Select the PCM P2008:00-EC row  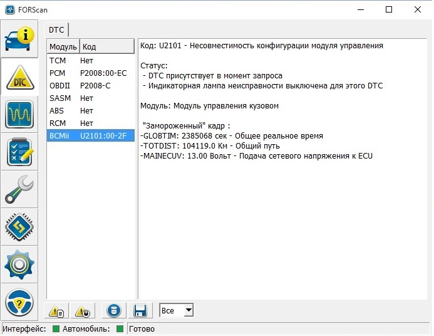[x=91, y=73]
